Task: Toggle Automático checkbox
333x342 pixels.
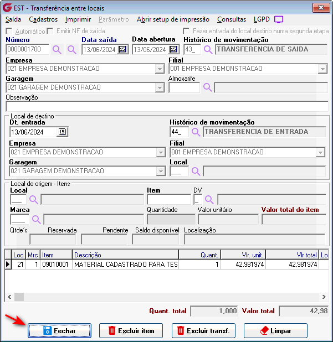Action: point(9,31)
